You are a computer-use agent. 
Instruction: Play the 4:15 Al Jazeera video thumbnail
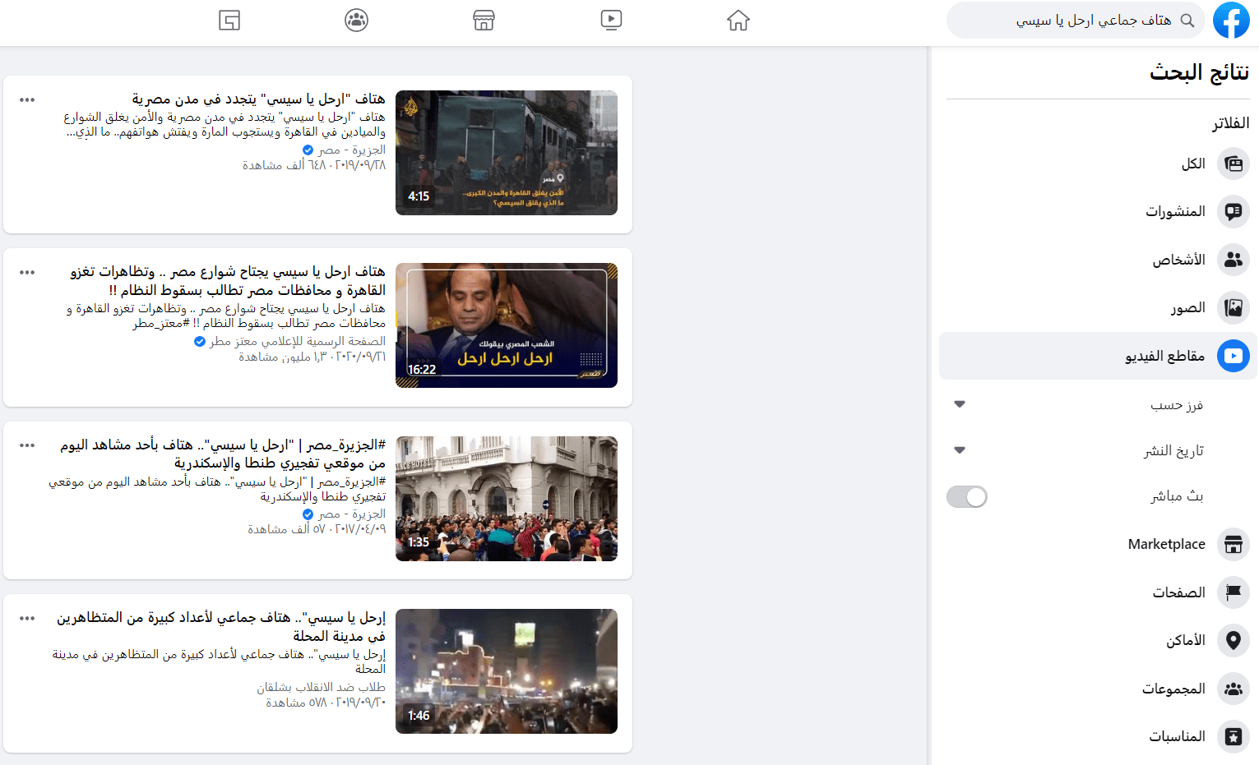[507, 153]
